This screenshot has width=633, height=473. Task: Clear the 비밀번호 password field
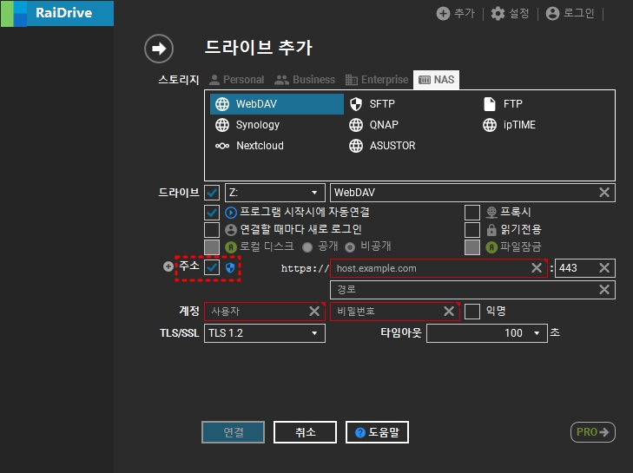pyautogui.click(x=449, y=312)
